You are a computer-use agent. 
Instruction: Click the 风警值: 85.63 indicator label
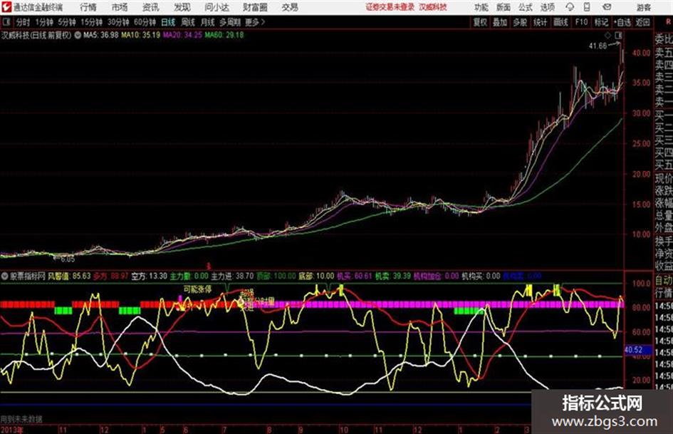click(69, 276)
